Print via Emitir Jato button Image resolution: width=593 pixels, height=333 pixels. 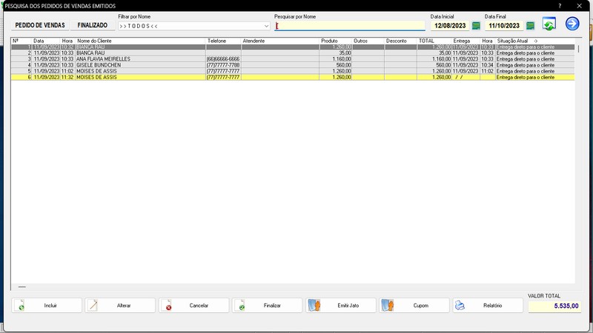340,306
